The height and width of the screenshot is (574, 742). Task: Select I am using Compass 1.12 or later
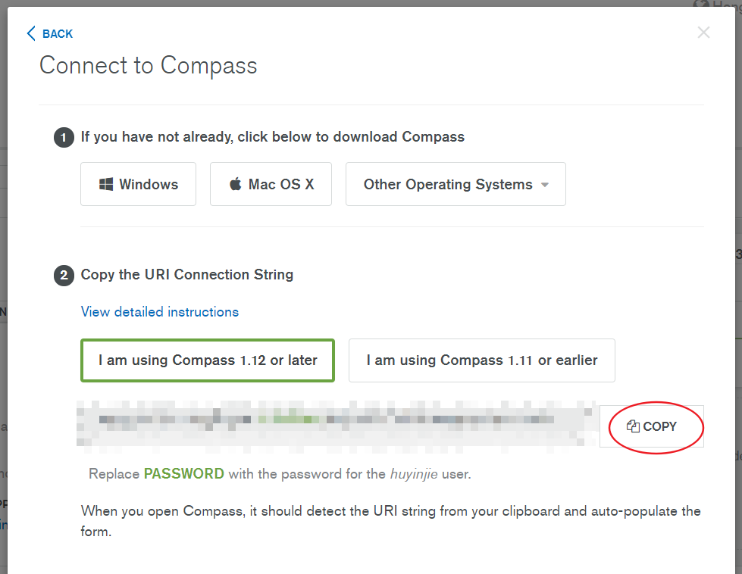point(208,360)
